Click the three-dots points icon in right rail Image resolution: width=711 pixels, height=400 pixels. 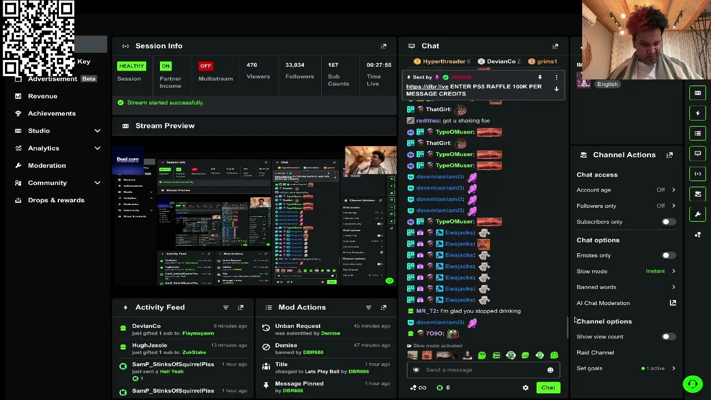698,234
